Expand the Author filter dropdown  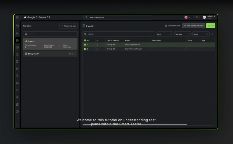click(201, 34)
